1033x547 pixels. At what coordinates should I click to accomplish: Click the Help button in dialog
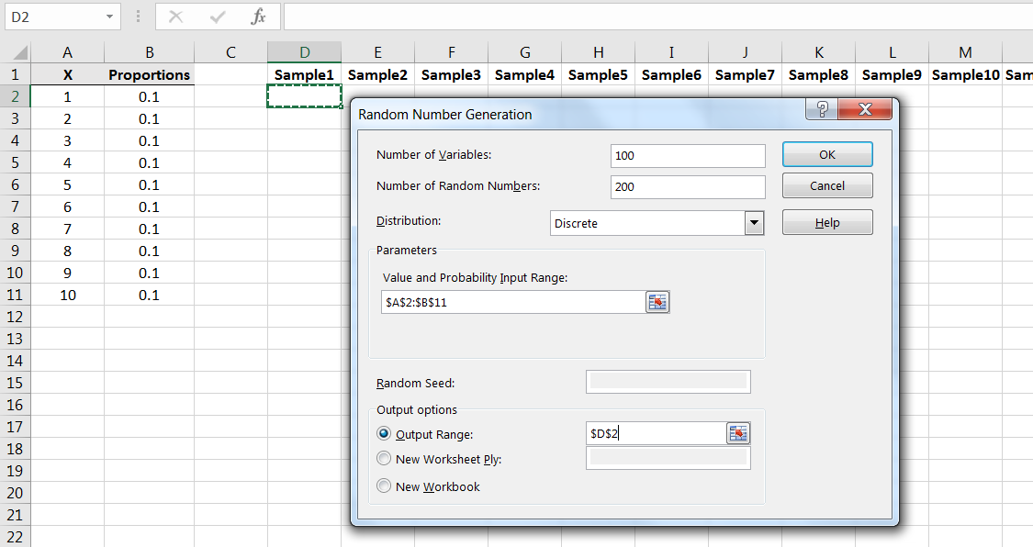pyautogui.click(x=827, y=222)
